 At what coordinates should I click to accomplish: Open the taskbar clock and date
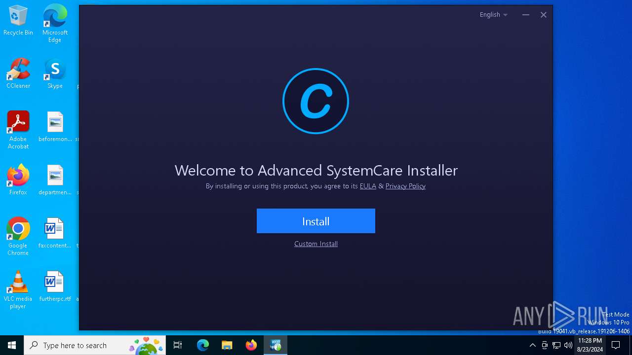(590, 345)
